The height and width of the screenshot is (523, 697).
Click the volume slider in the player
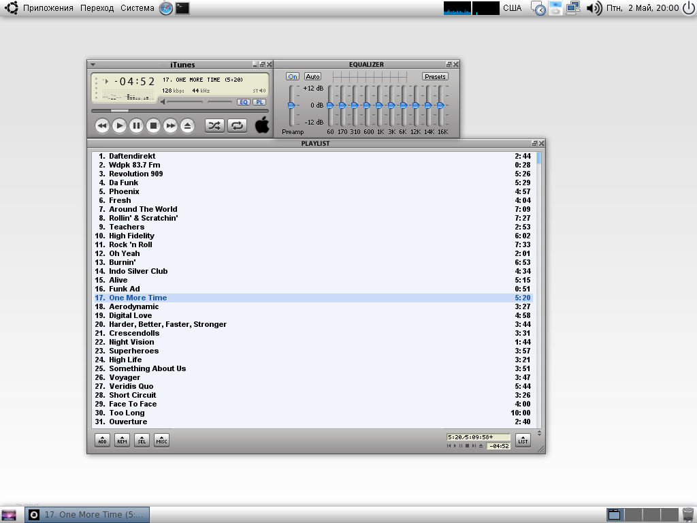point(185,102)
